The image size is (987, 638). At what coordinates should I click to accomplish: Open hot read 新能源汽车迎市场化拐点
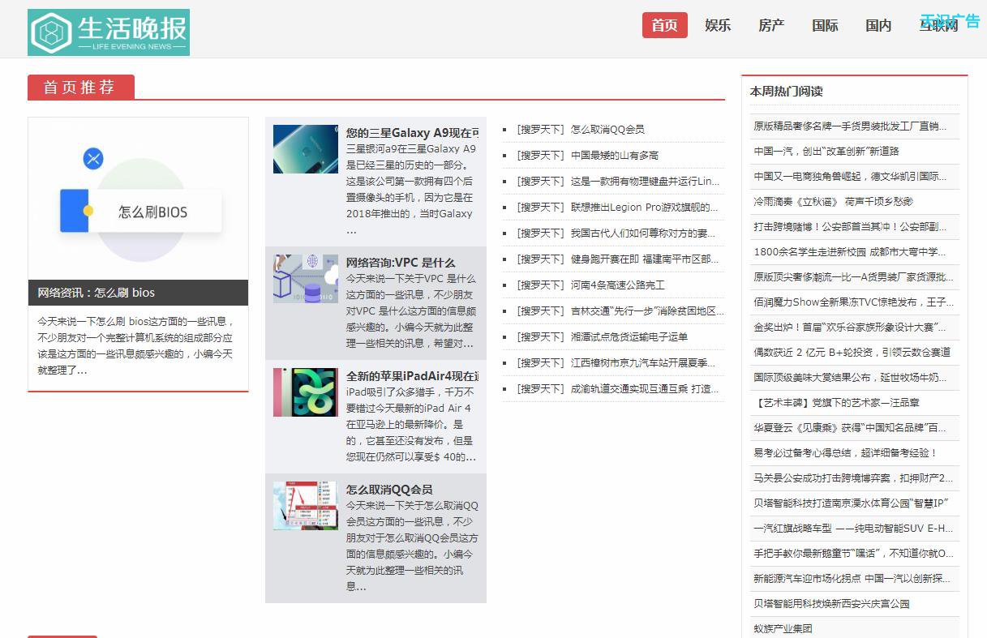coord(852,578)
